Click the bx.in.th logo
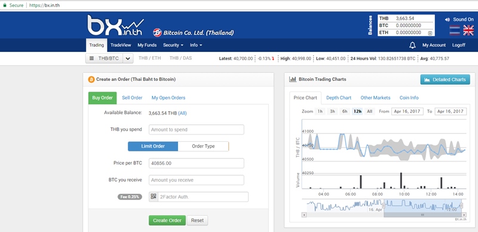 pyautogui.click(x=115, y=26)
